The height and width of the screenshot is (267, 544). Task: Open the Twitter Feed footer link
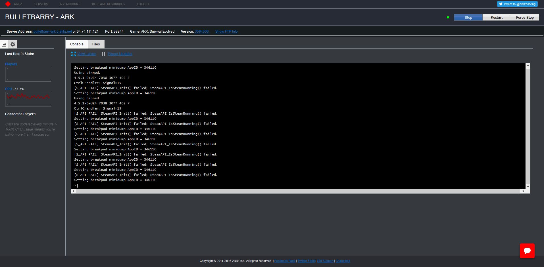pos(306,261)
